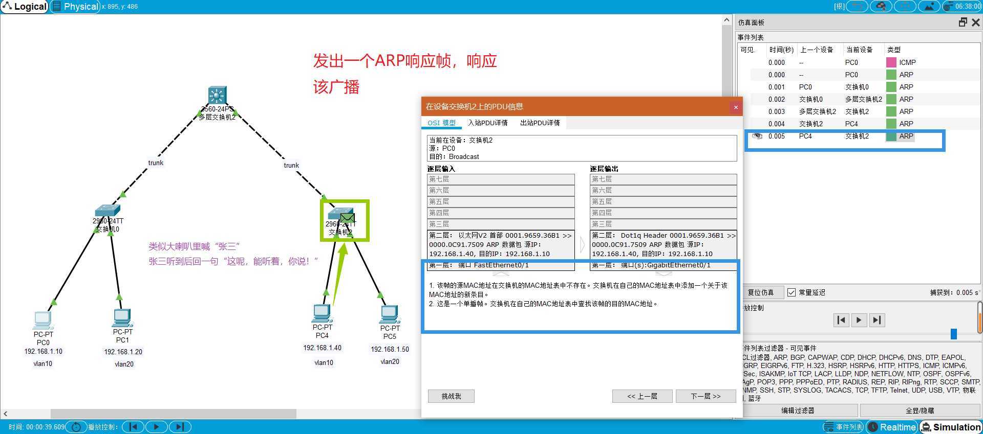The image size is (983, 434).
Task: Click the bottom bar go-back playback button
Action: click(133, 427)
